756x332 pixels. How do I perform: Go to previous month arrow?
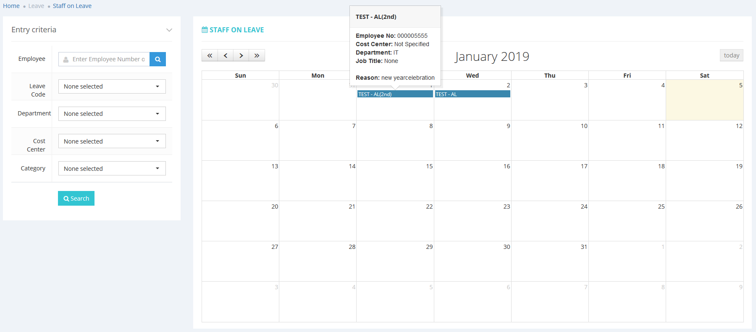(226, 55)
